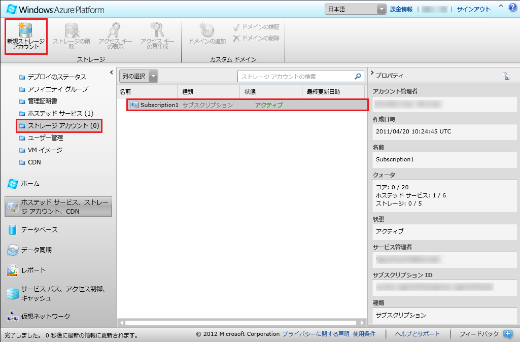
Task: Open the 使用条件 terms link
Action: pyautogui.click(x=364, y=334)
